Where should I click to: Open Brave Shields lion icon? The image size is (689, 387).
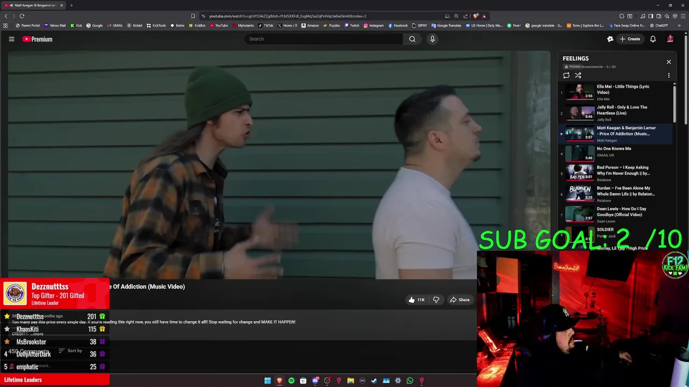(x=475, y=16)
